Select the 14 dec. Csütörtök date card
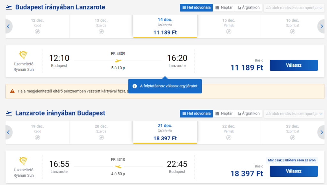This screenshot has height=185, width=327. click(165, 26)
